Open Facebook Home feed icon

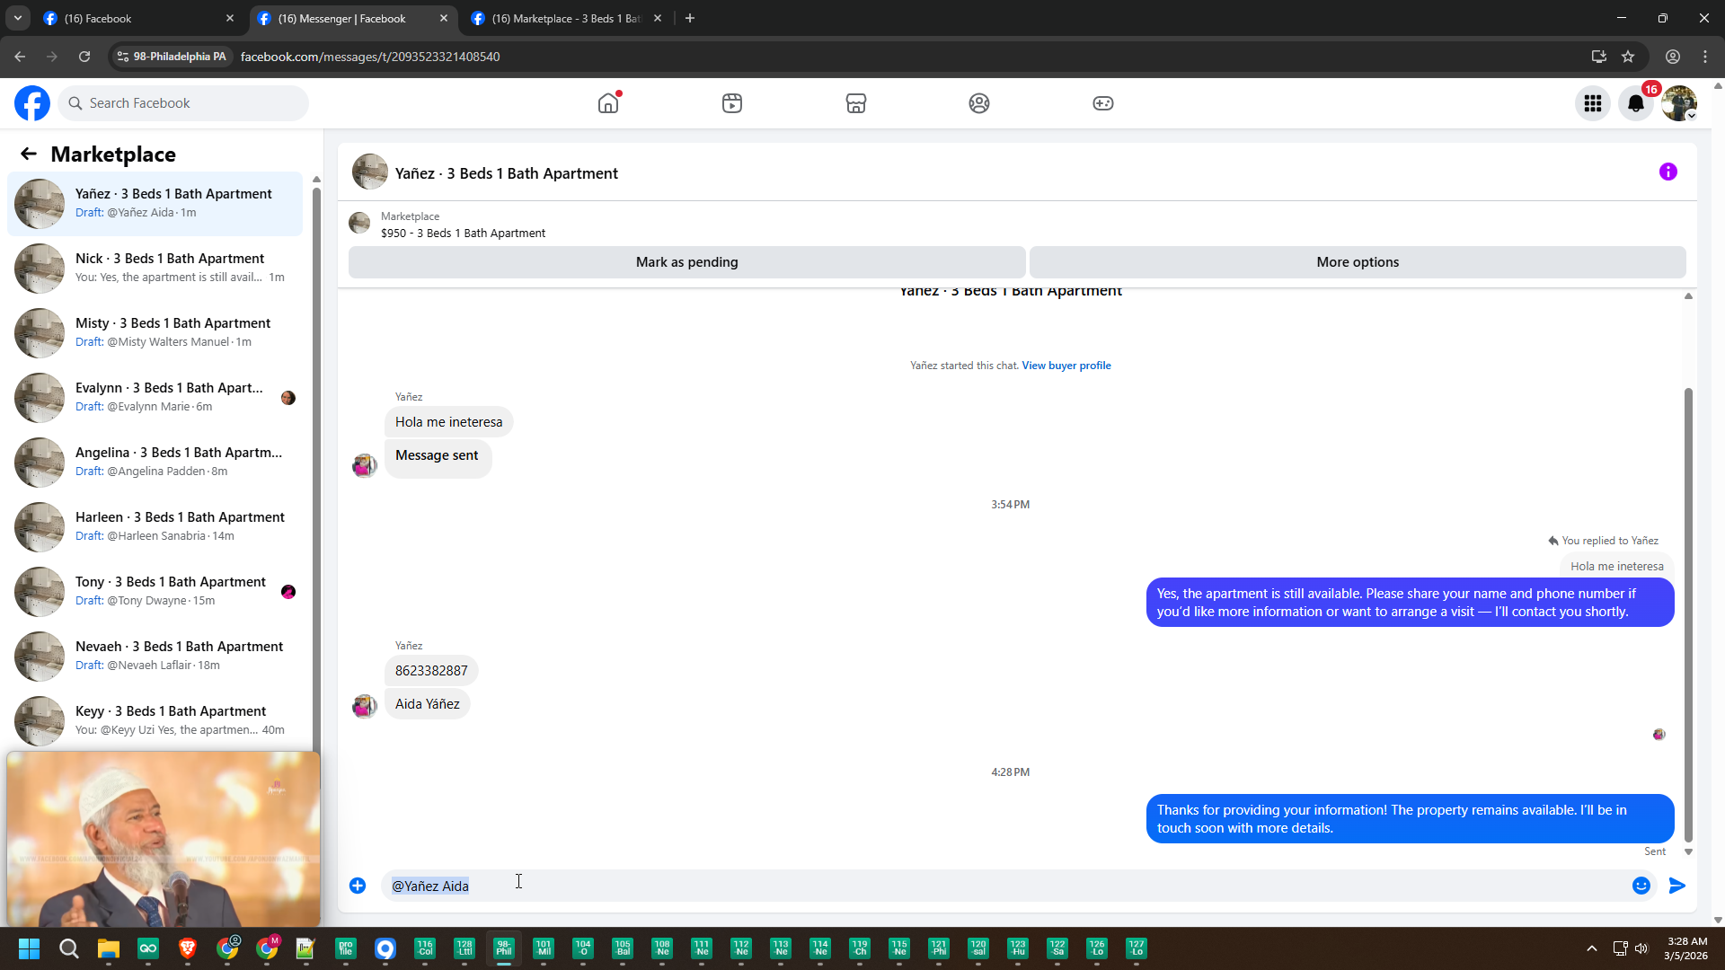coord(608,103)
